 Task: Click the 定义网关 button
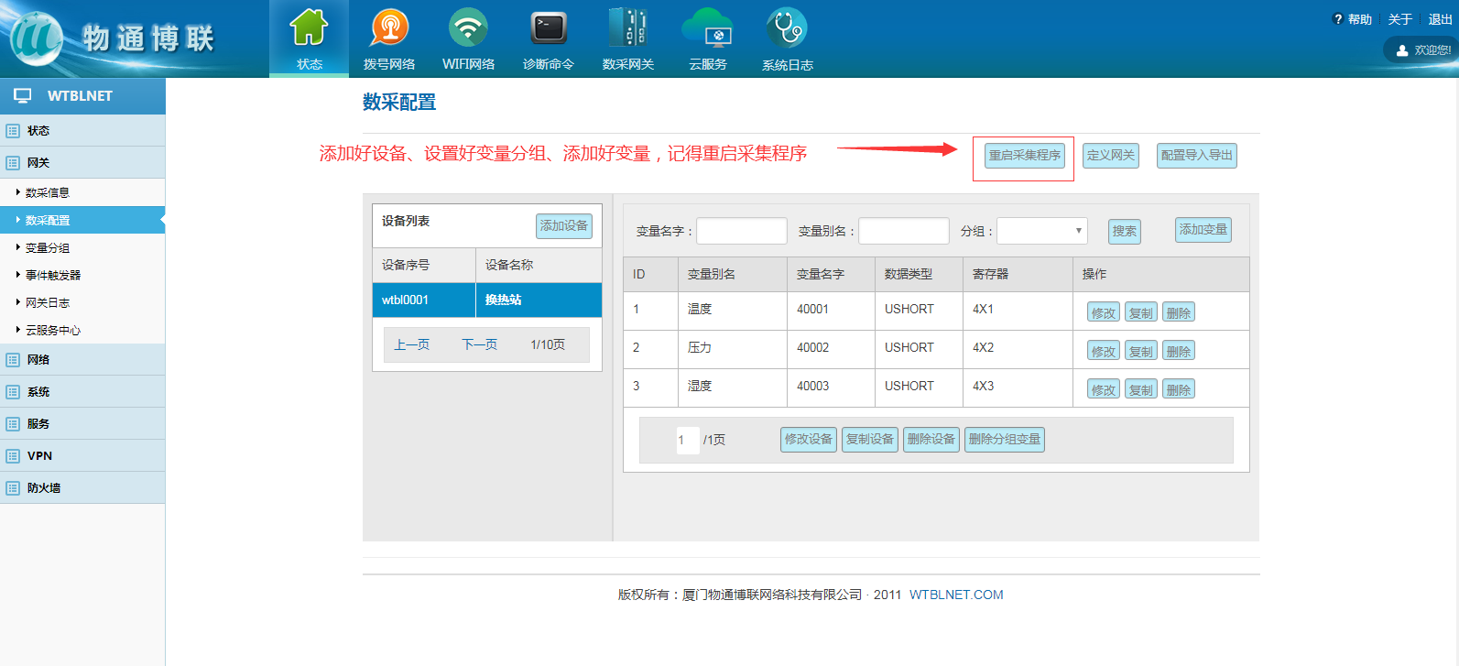point(1111,156)
